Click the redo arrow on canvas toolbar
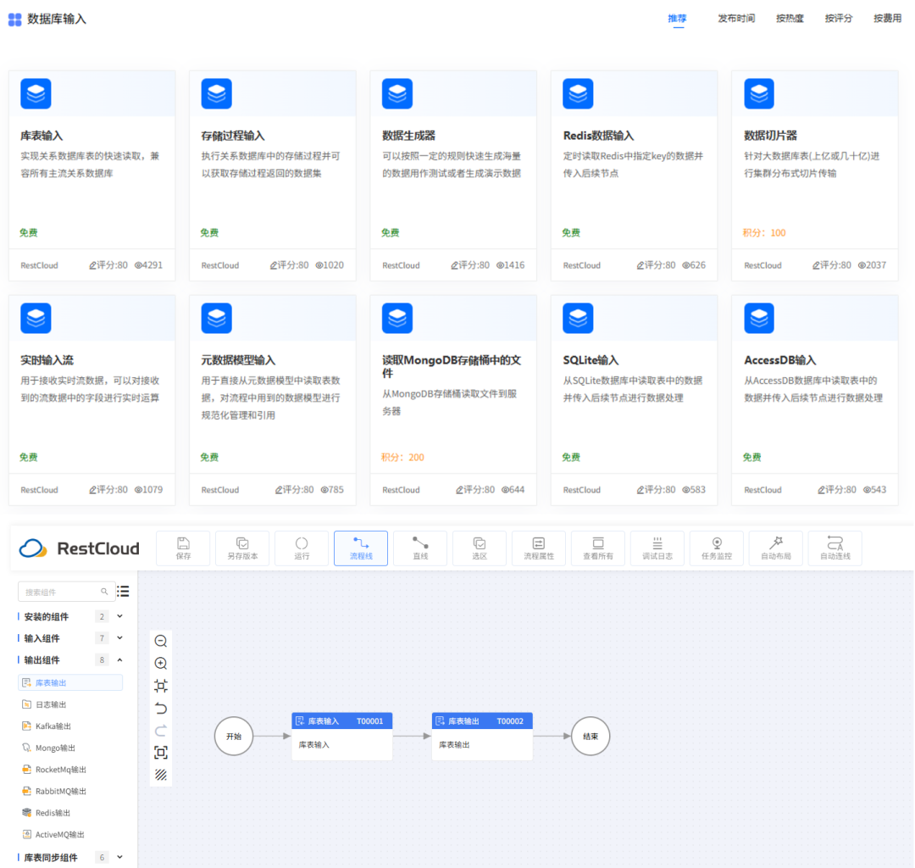915x868 pixels. tap(161, 730)
